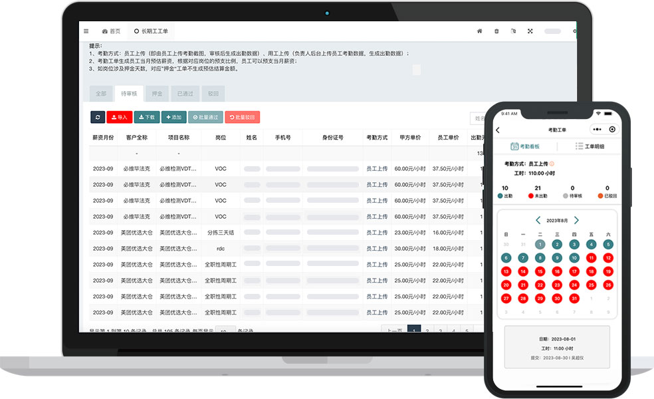The width and height of the screenshot is (654, 399).
Task: Tap the mini-program three-dots menu icon
Action: coord(597,130)
